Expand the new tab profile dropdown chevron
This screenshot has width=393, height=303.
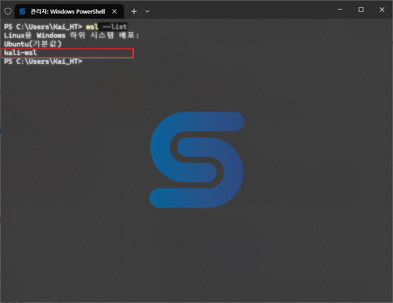[147, 11]
